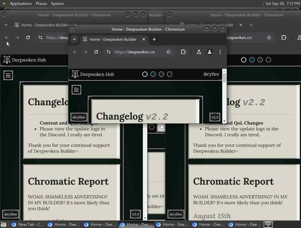
Task: Select the brown theme circle in the right background window
Action: pyautogui.click(x=268, y=60)
